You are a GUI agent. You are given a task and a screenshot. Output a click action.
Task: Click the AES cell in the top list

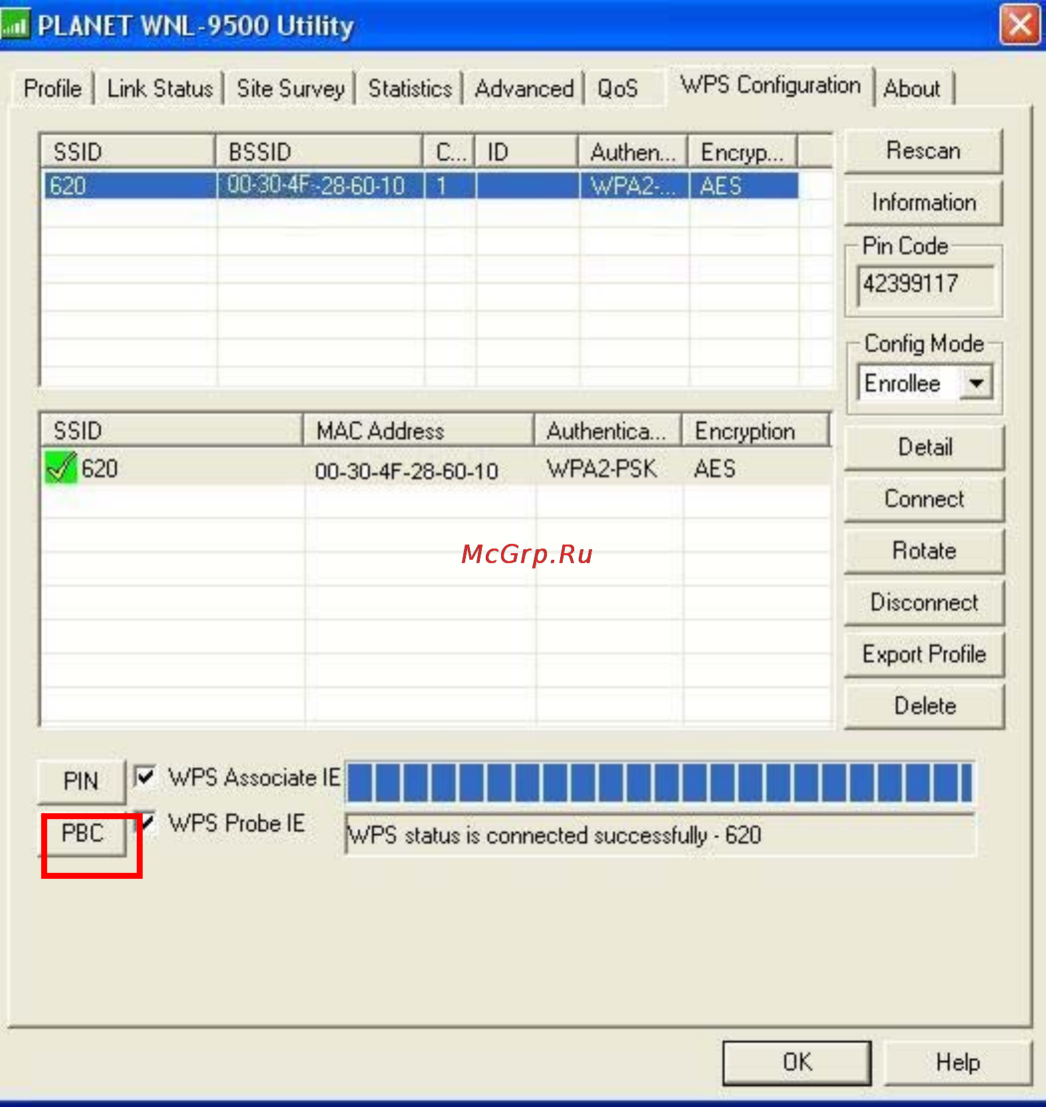743,185
